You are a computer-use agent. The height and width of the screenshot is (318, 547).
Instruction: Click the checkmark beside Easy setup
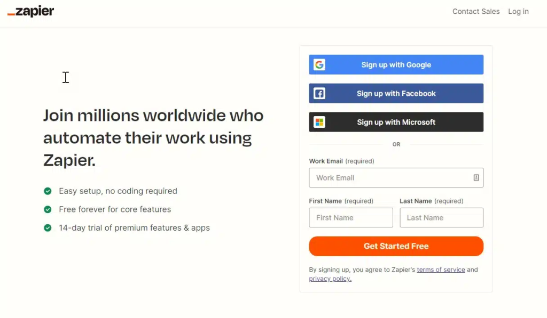coord(48,191)
